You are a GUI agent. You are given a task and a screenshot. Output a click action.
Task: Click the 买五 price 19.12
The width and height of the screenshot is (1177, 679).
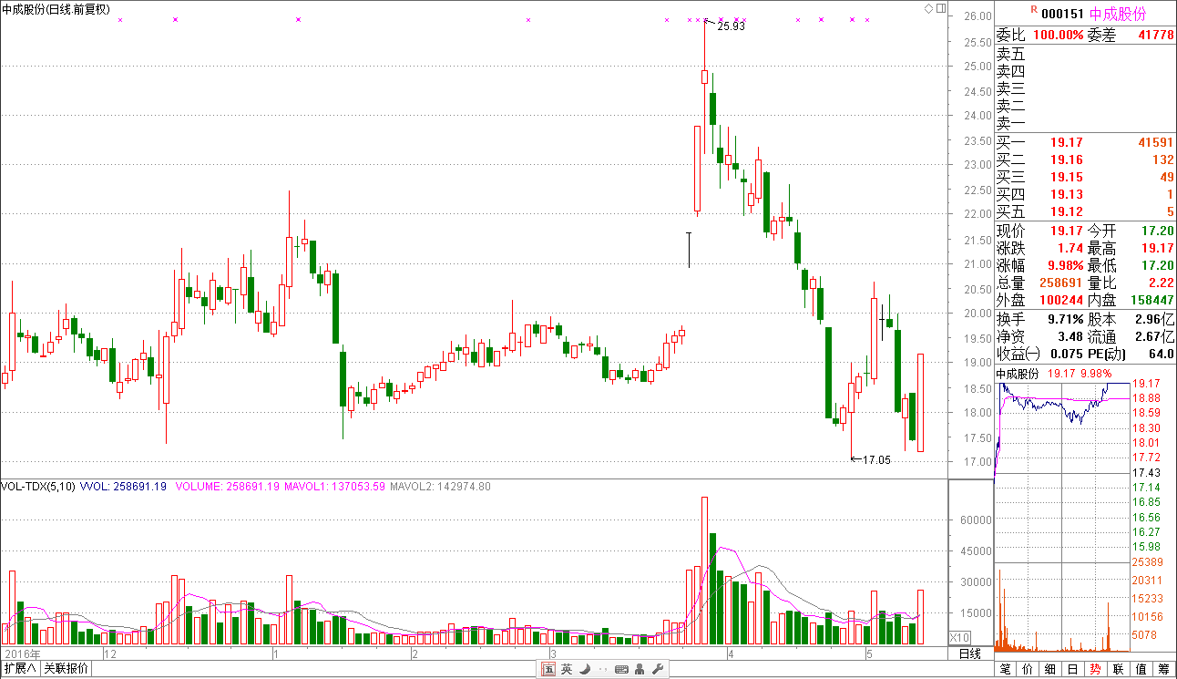pos(1067,211)
